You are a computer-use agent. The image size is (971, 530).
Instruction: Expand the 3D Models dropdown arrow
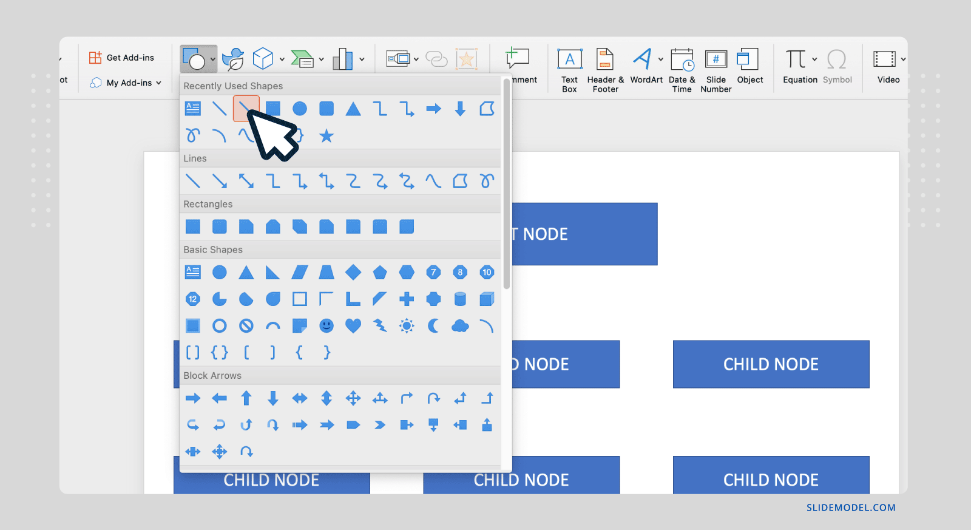(282, 59)
